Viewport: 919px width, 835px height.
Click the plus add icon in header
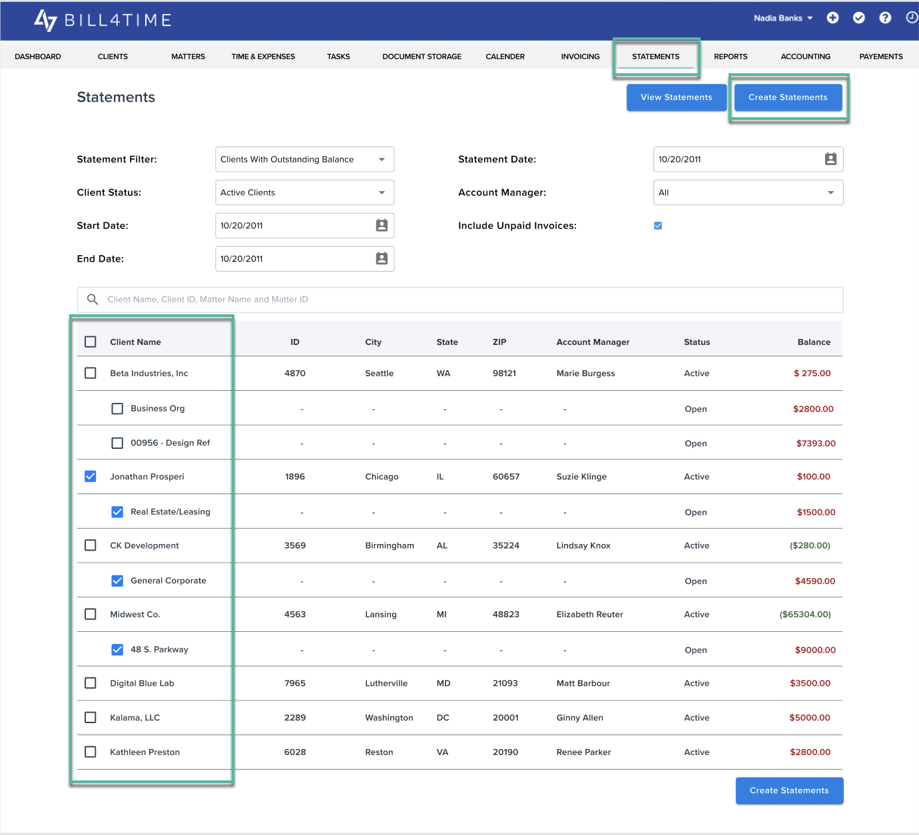click(x=832, y=18)
